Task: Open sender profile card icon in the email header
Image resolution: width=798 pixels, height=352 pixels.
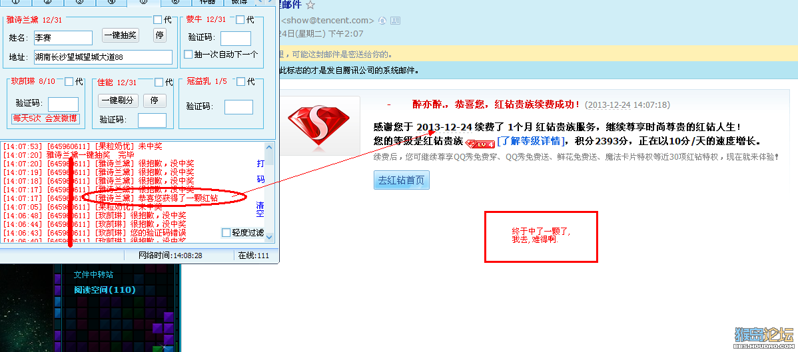Action: 396,21
